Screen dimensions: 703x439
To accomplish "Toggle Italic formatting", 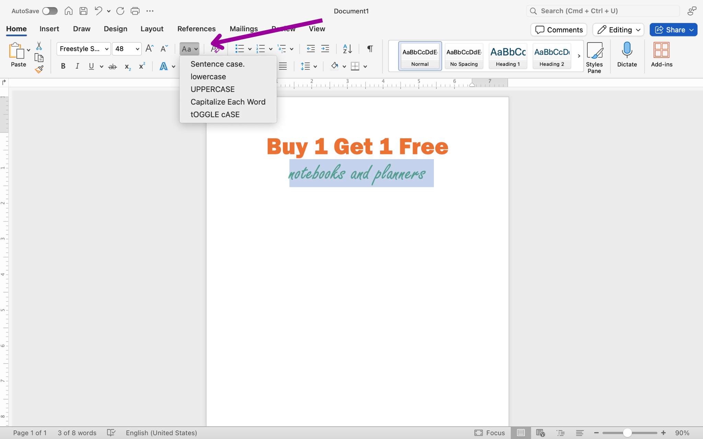I will coord(77,66).
